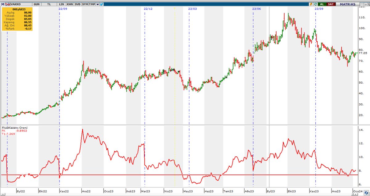Click the 23/06 period marker label
370x196 pixels.
tap(256, 9)
